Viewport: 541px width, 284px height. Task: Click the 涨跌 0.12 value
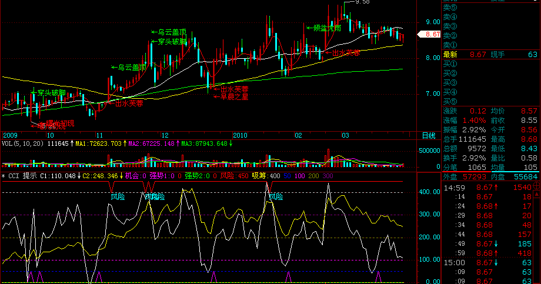tap(478, 111)
